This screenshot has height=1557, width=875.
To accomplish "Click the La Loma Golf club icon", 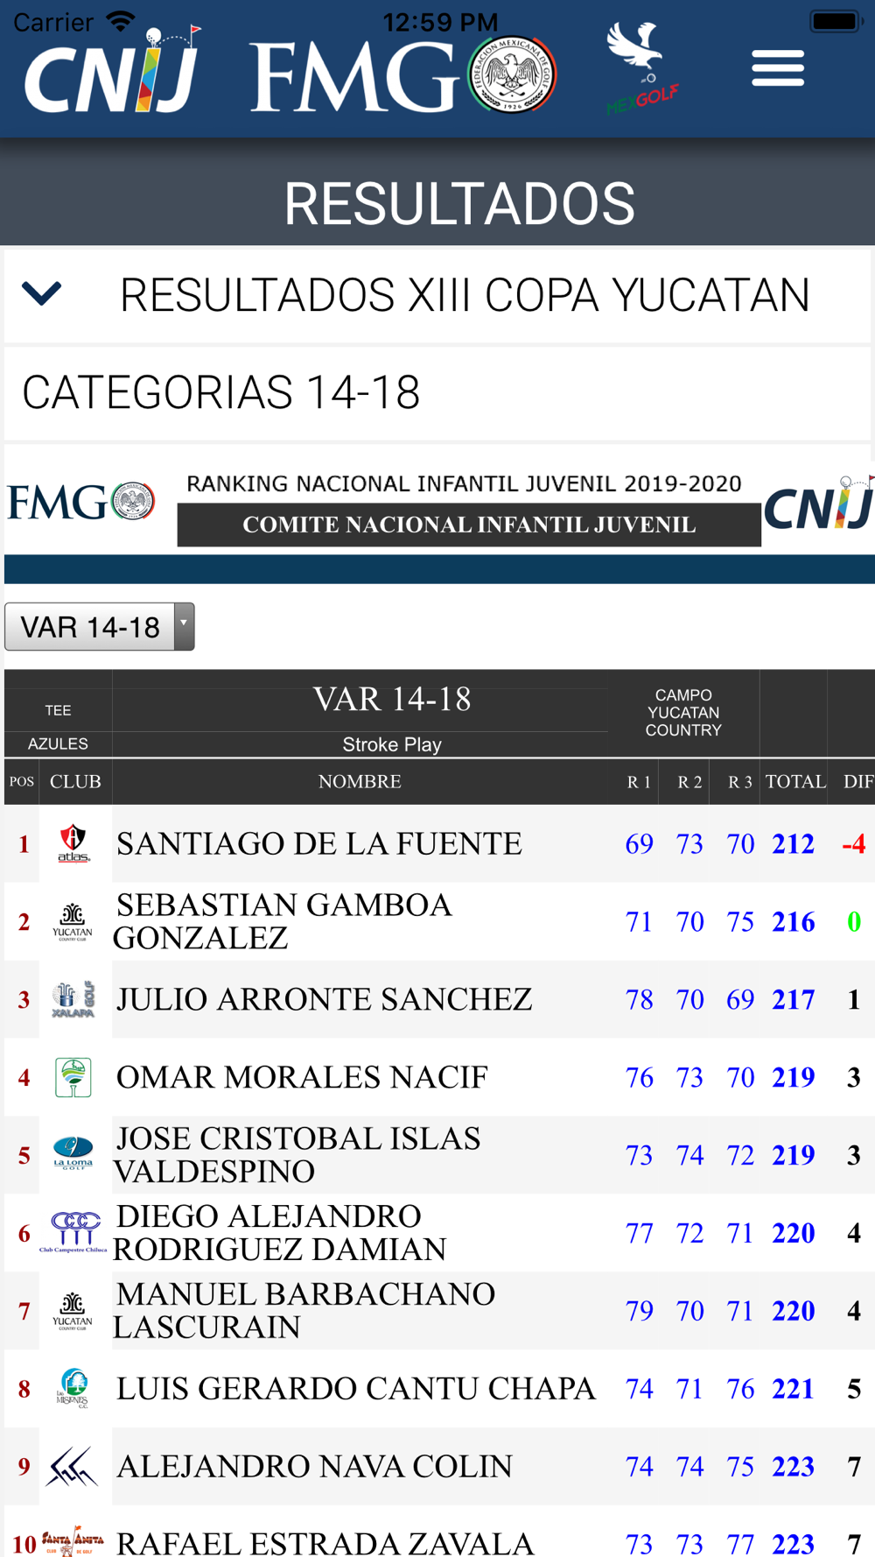I will (73, 1154).
